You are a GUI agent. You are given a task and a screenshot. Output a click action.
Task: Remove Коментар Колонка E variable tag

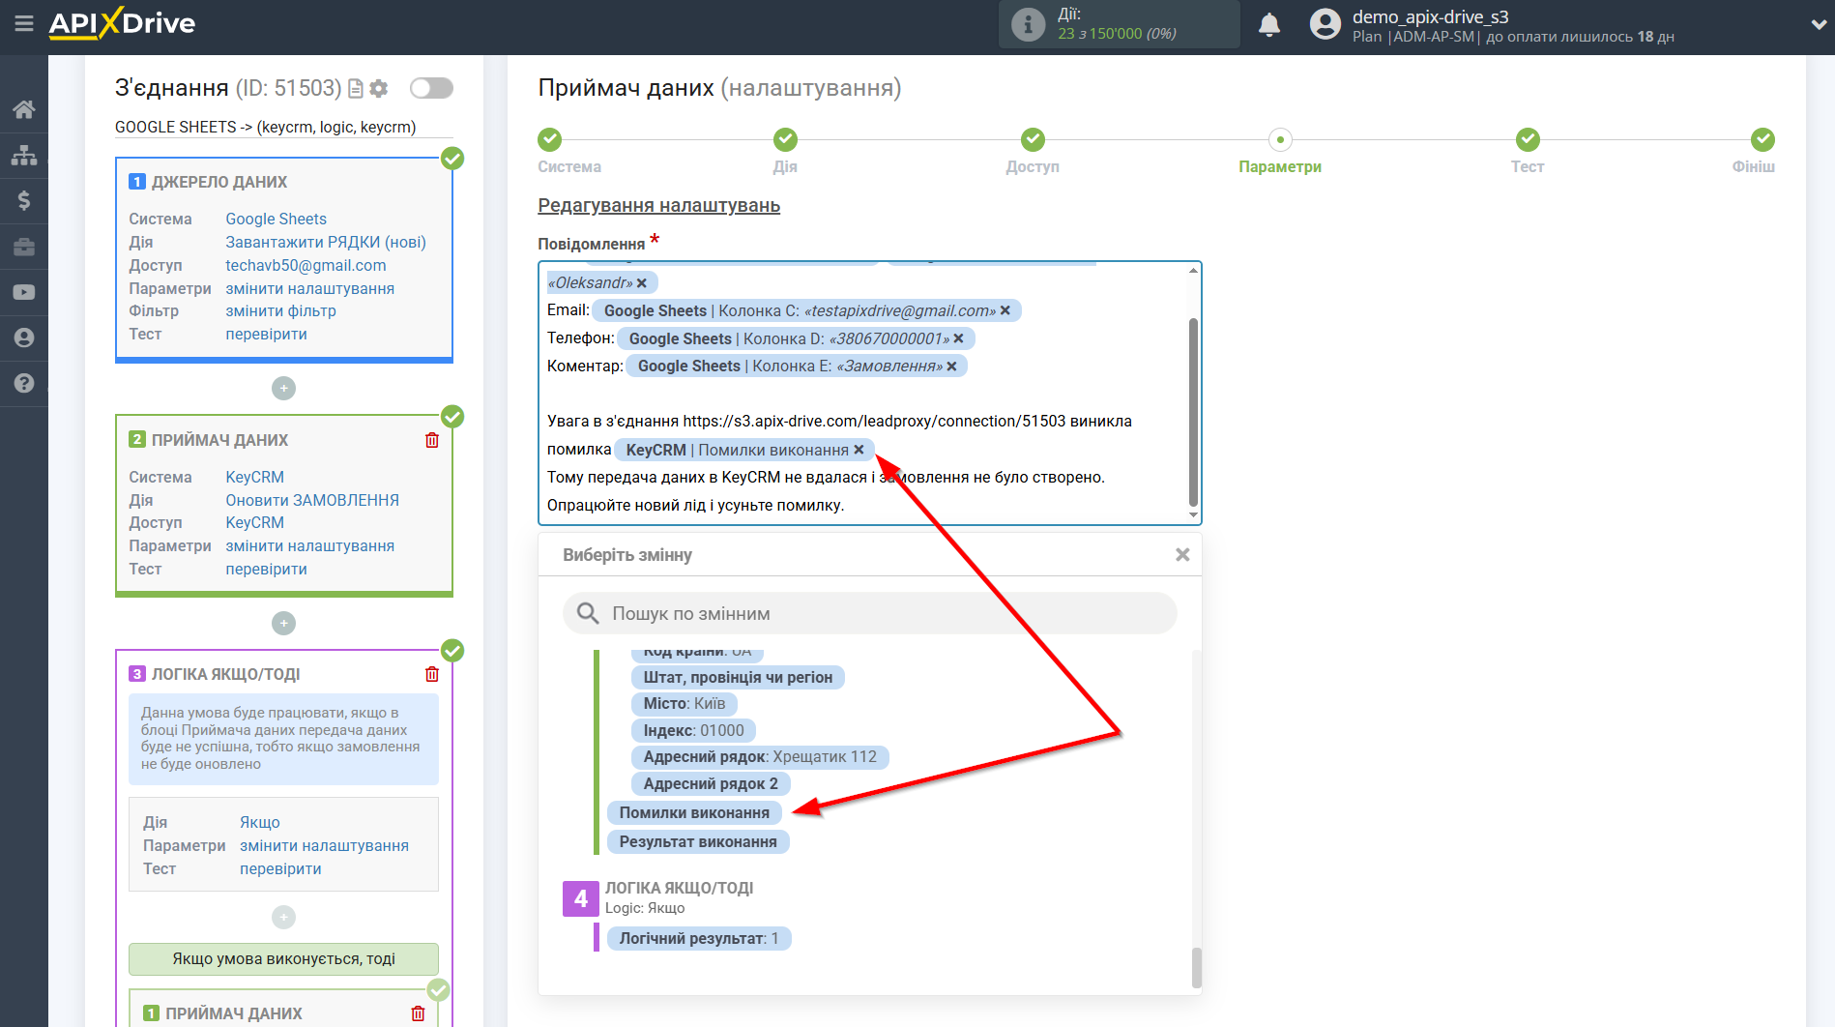(x=952, y=367)
